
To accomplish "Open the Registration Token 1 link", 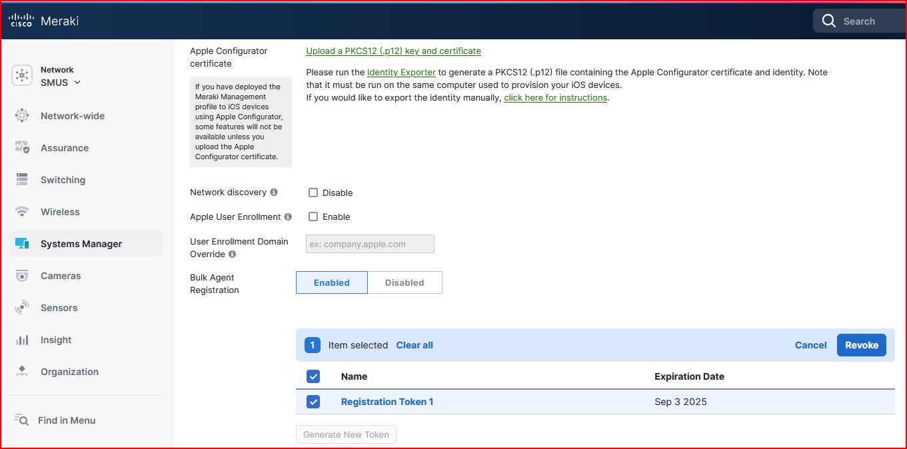I will pos(387,402).
